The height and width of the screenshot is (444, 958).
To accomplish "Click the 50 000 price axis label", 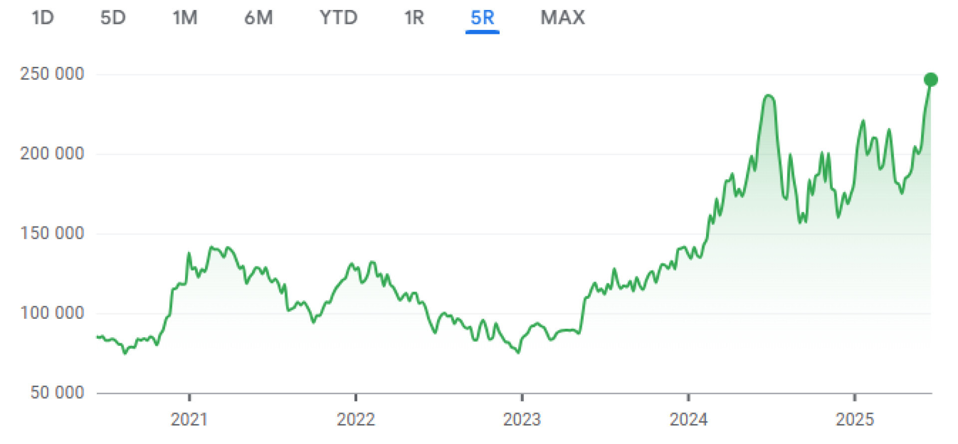I will (57, 393).
